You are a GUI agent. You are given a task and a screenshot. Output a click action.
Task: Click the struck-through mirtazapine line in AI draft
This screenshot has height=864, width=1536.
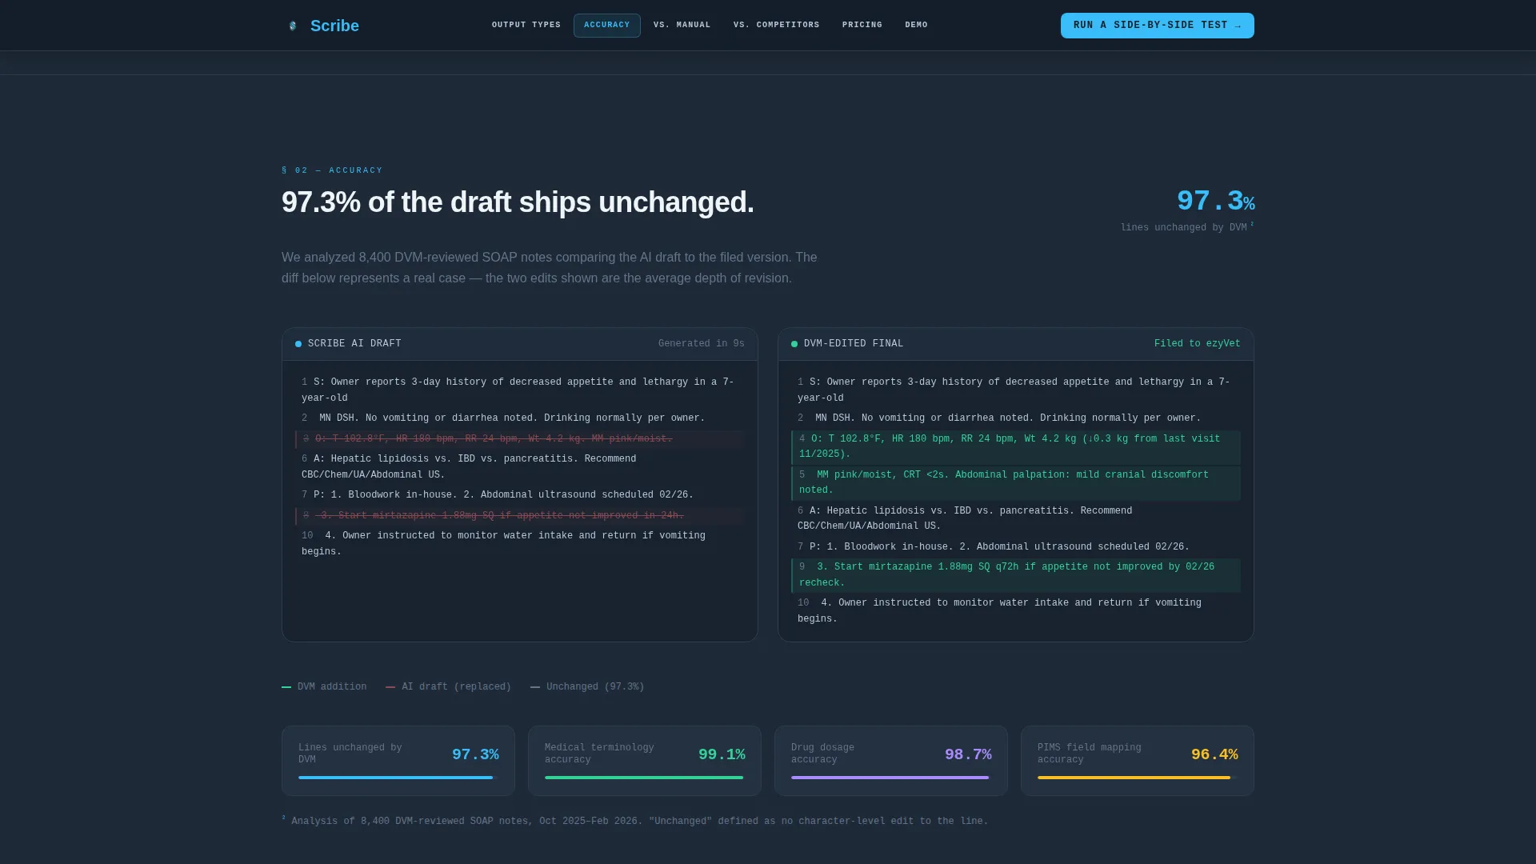click(x=520, y=516)
